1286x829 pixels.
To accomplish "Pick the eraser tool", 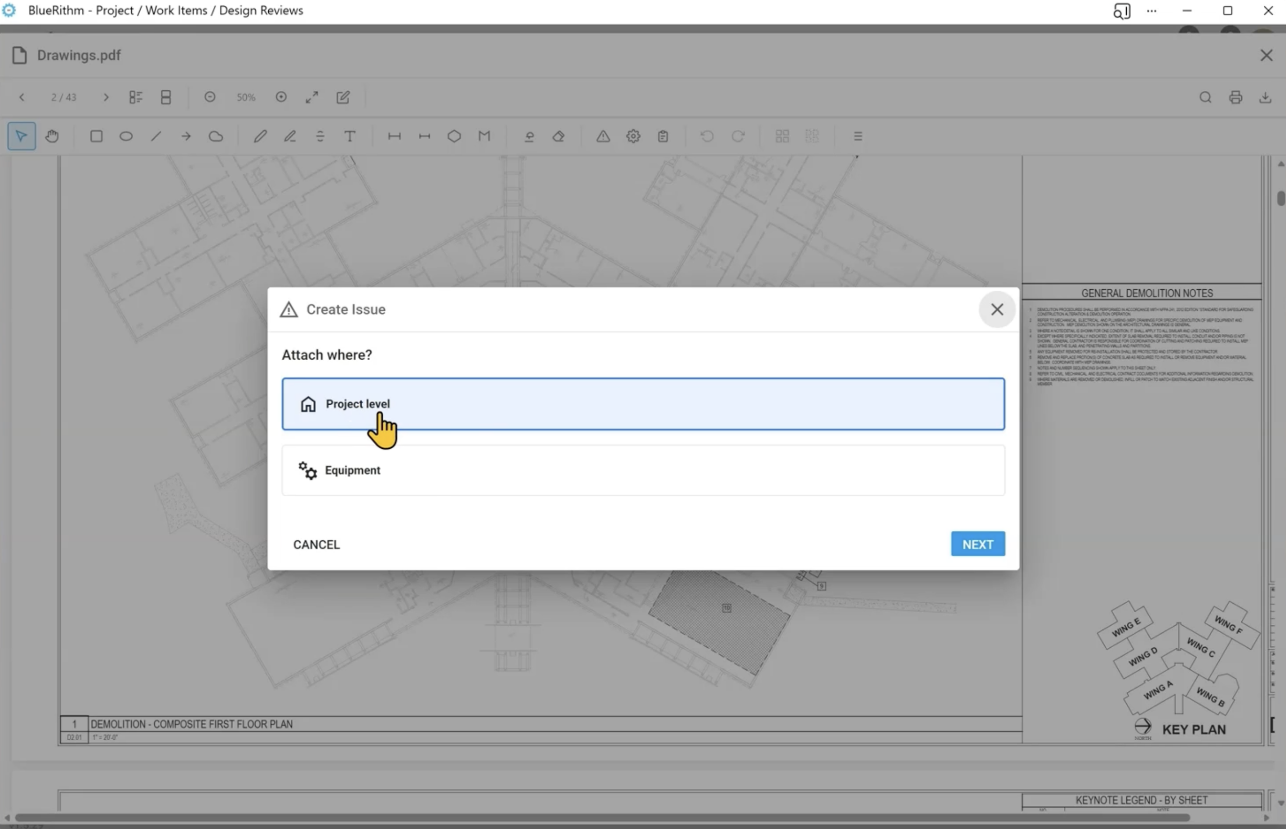I will tap(559, 136).
